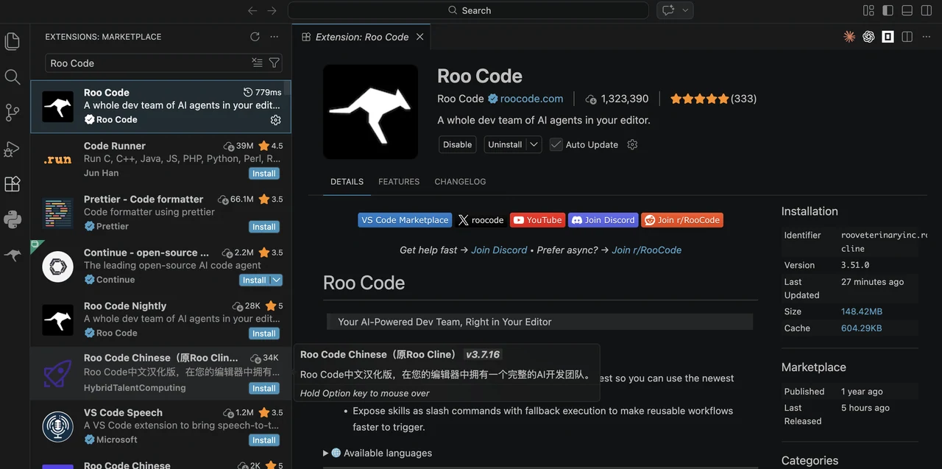Go back with the navigation arrow
The height and width of the screenshot is (469, 942).
coord(252,10)
